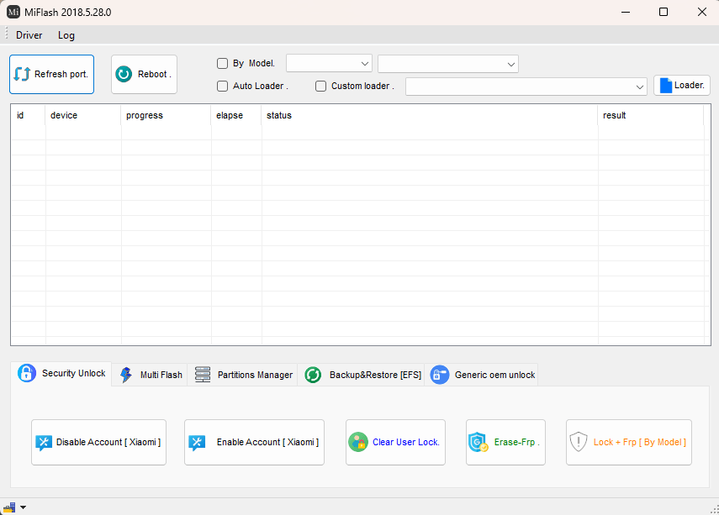Switch to the Partitions Manager tab

coord(244,375)
